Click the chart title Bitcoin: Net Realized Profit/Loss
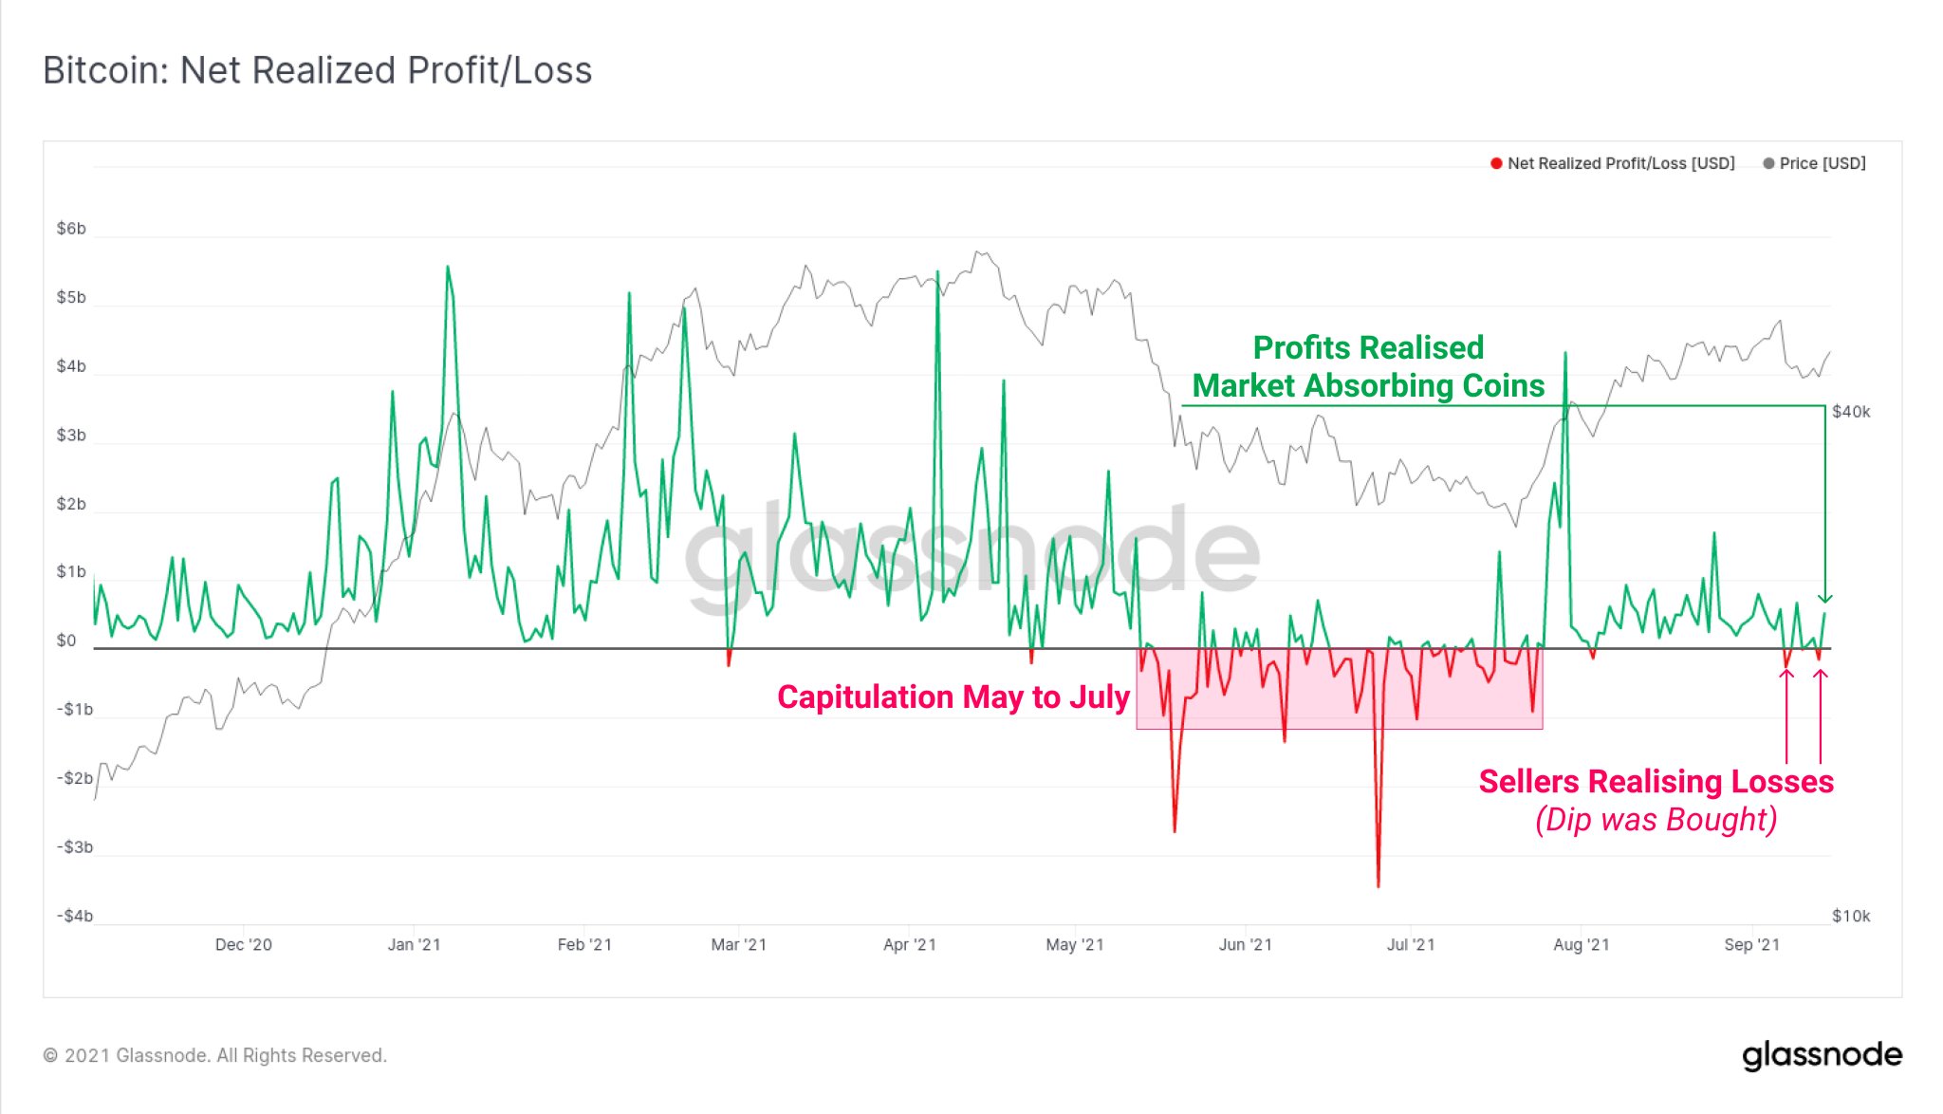 pyautogui.click(x=318, y=70)
